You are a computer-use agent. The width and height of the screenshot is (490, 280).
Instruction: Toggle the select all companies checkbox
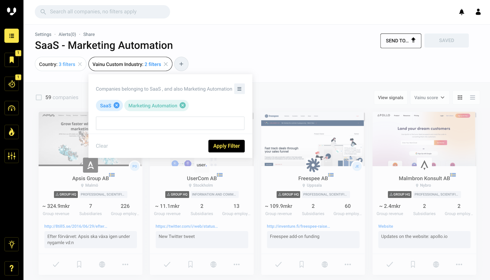pyautogui.click(x=39, y=98)
